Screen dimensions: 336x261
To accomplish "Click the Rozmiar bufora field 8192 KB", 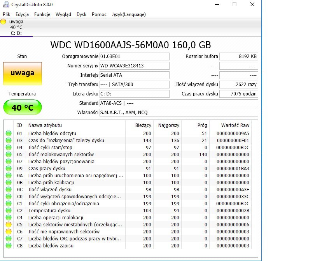I will click(239, 56).
